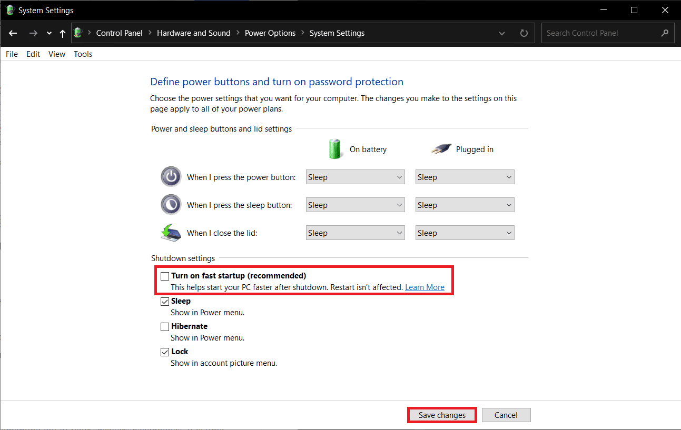Expand chevron after Hardware and Sound
This screenshot has height=430, width=681.
click(x=238, y=33)
